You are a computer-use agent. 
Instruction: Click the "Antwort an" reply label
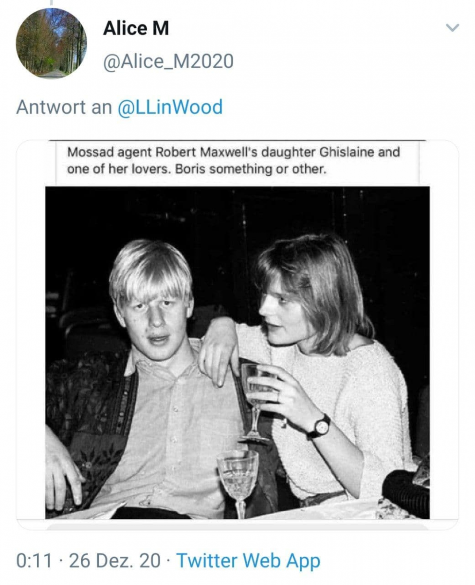point(64,107)
